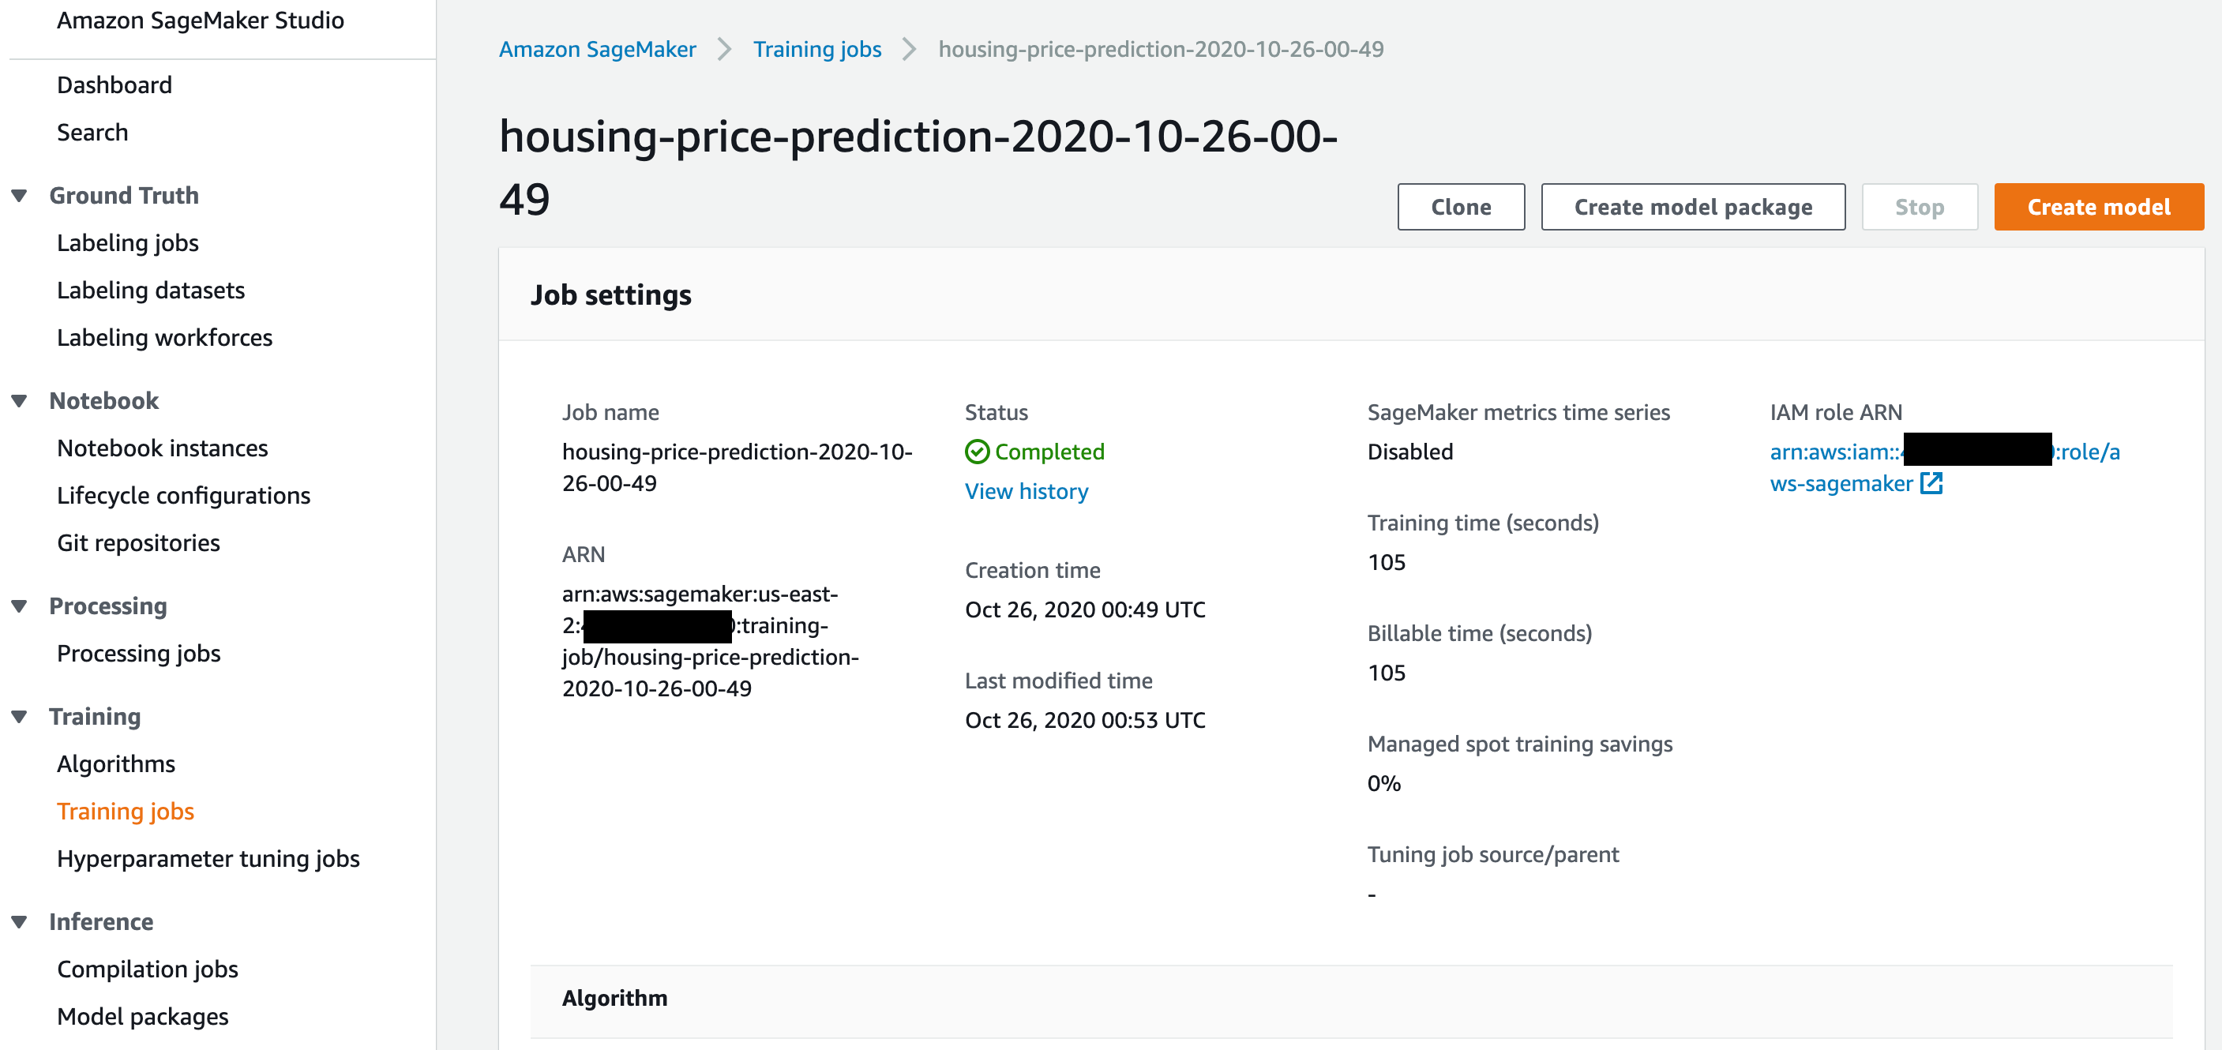
Task: Collapse the Training section arrow
Action: point(19,716)
